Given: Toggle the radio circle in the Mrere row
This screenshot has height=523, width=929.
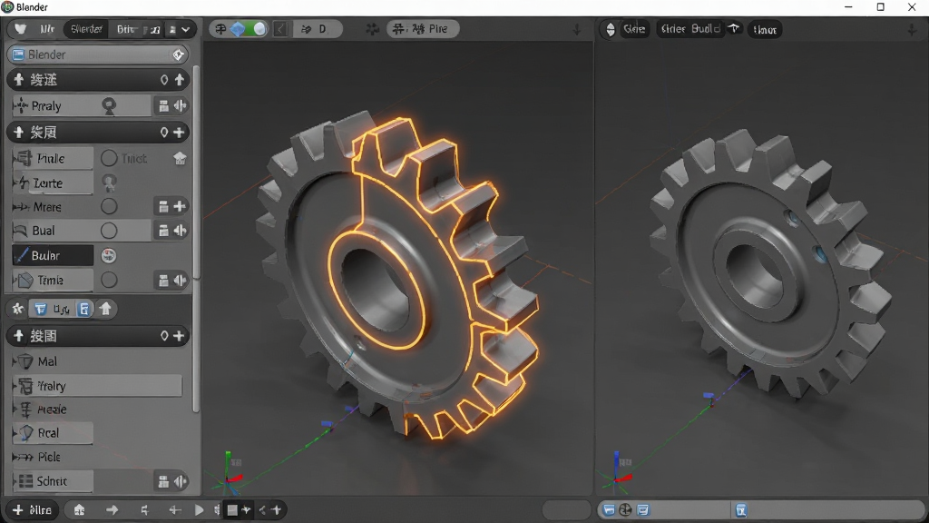Looking at the screenshot, I should click(109, 206).
